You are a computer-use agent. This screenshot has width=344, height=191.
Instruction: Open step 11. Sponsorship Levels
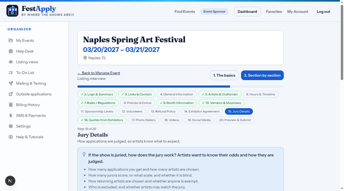click(x=97, y=112)
